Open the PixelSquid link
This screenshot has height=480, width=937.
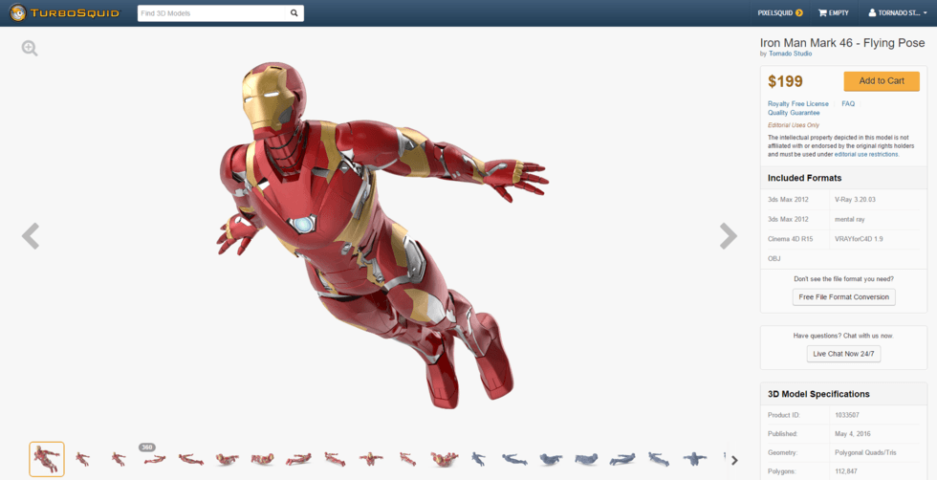[775, 13]
